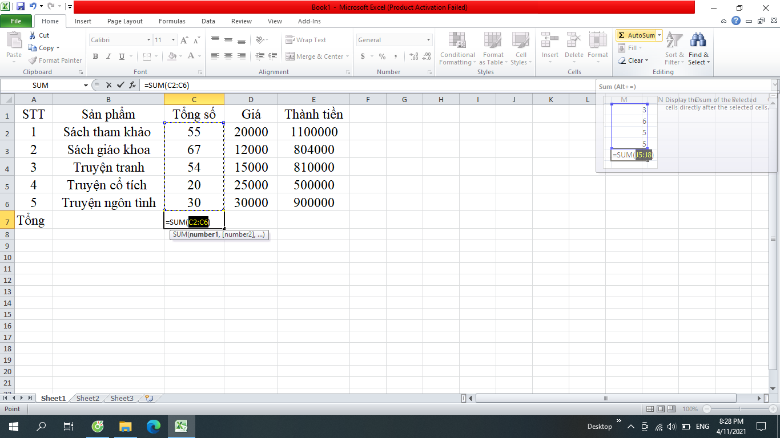Switch to the Insert tab
Screen dimensions: 780x438
(x=83, y=21)
